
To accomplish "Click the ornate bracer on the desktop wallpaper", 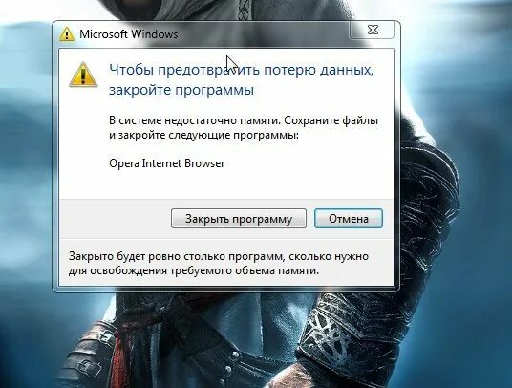I will [333, 330].
